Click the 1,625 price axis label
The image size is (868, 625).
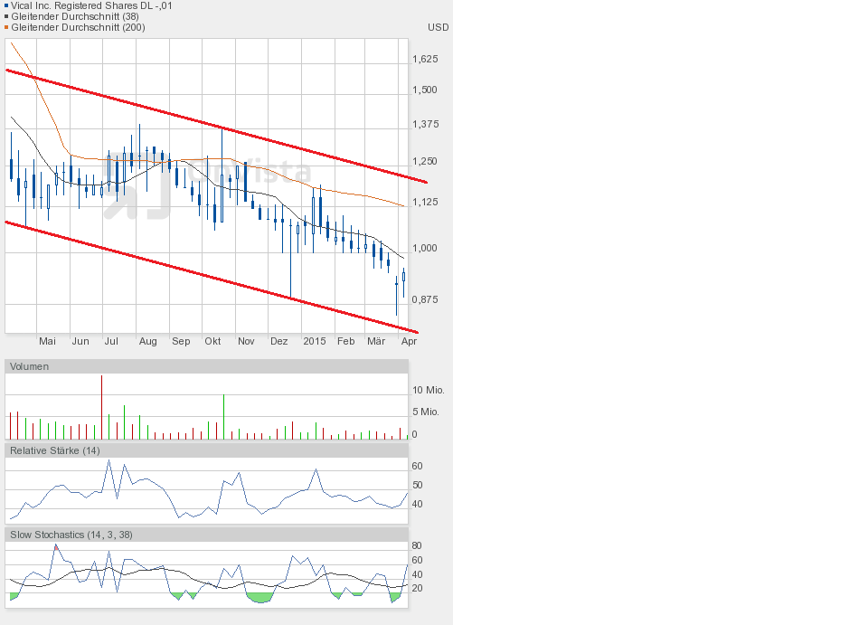(425, 59)
